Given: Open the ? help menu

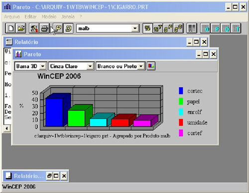Looking at the screenshot, I should coord(81,16).
